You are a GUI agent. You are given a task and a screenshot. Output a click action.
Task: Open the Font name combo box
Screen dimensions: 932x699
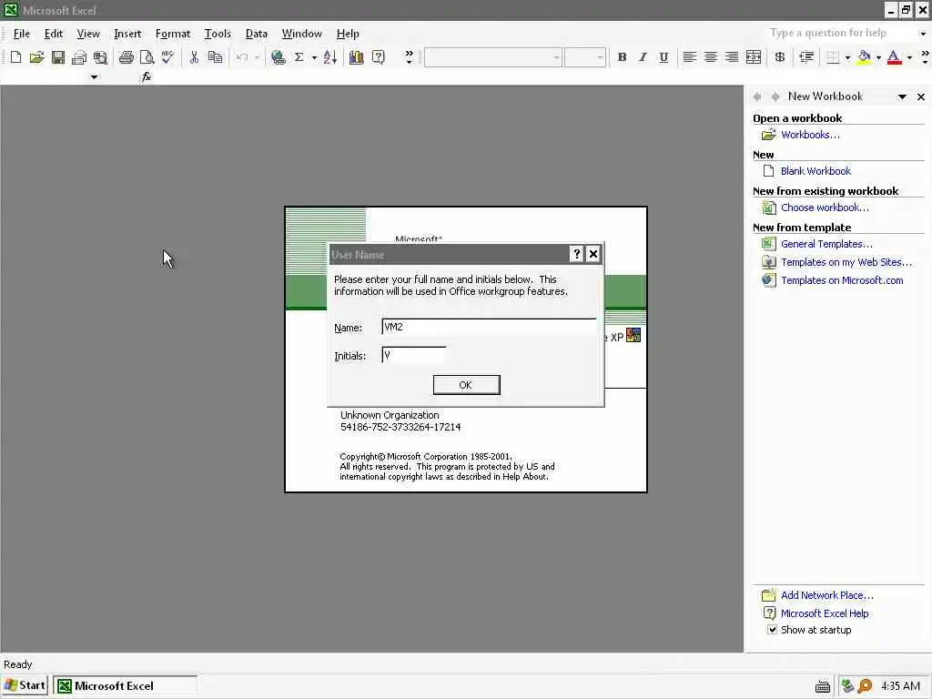492,57
